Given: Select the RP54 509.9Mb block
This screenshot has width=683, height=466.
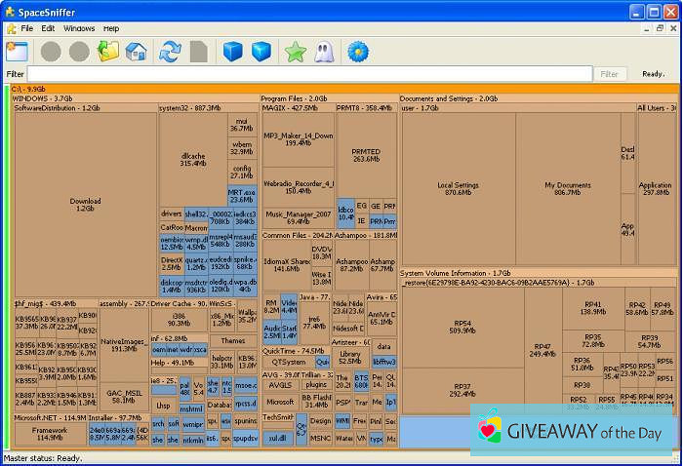Looking at the screenshot, I should [462, 327].
